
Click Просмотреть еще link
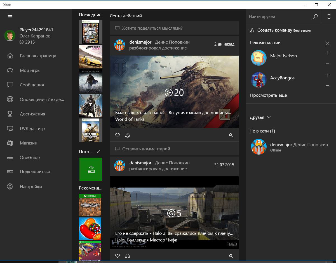[x=268, y=95]
